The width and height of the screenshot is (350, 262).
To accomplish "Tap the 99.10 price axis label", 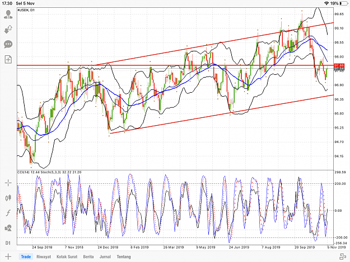I will [x=339, y=28].
